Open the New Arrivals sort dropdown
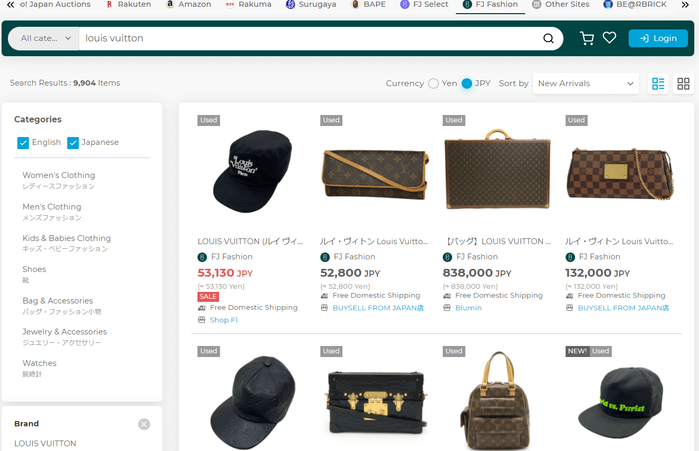The height and width of the screenshot is (451, 699). (x=586, y=83)
